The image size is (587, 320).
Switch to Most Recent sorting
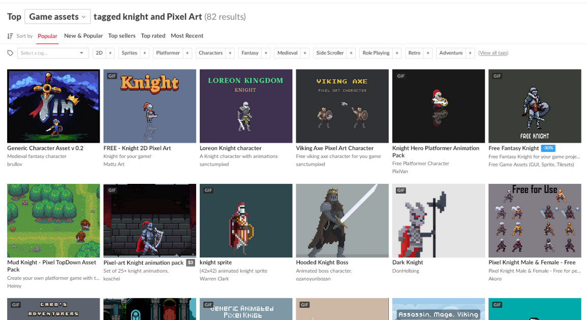[187, 36]
